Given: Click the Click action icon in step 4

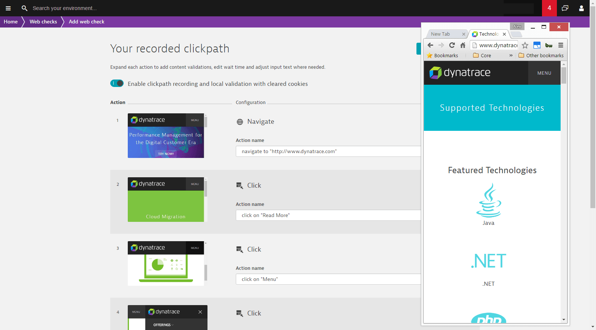Looking at the screenshot, I should [x=240, y=313].
